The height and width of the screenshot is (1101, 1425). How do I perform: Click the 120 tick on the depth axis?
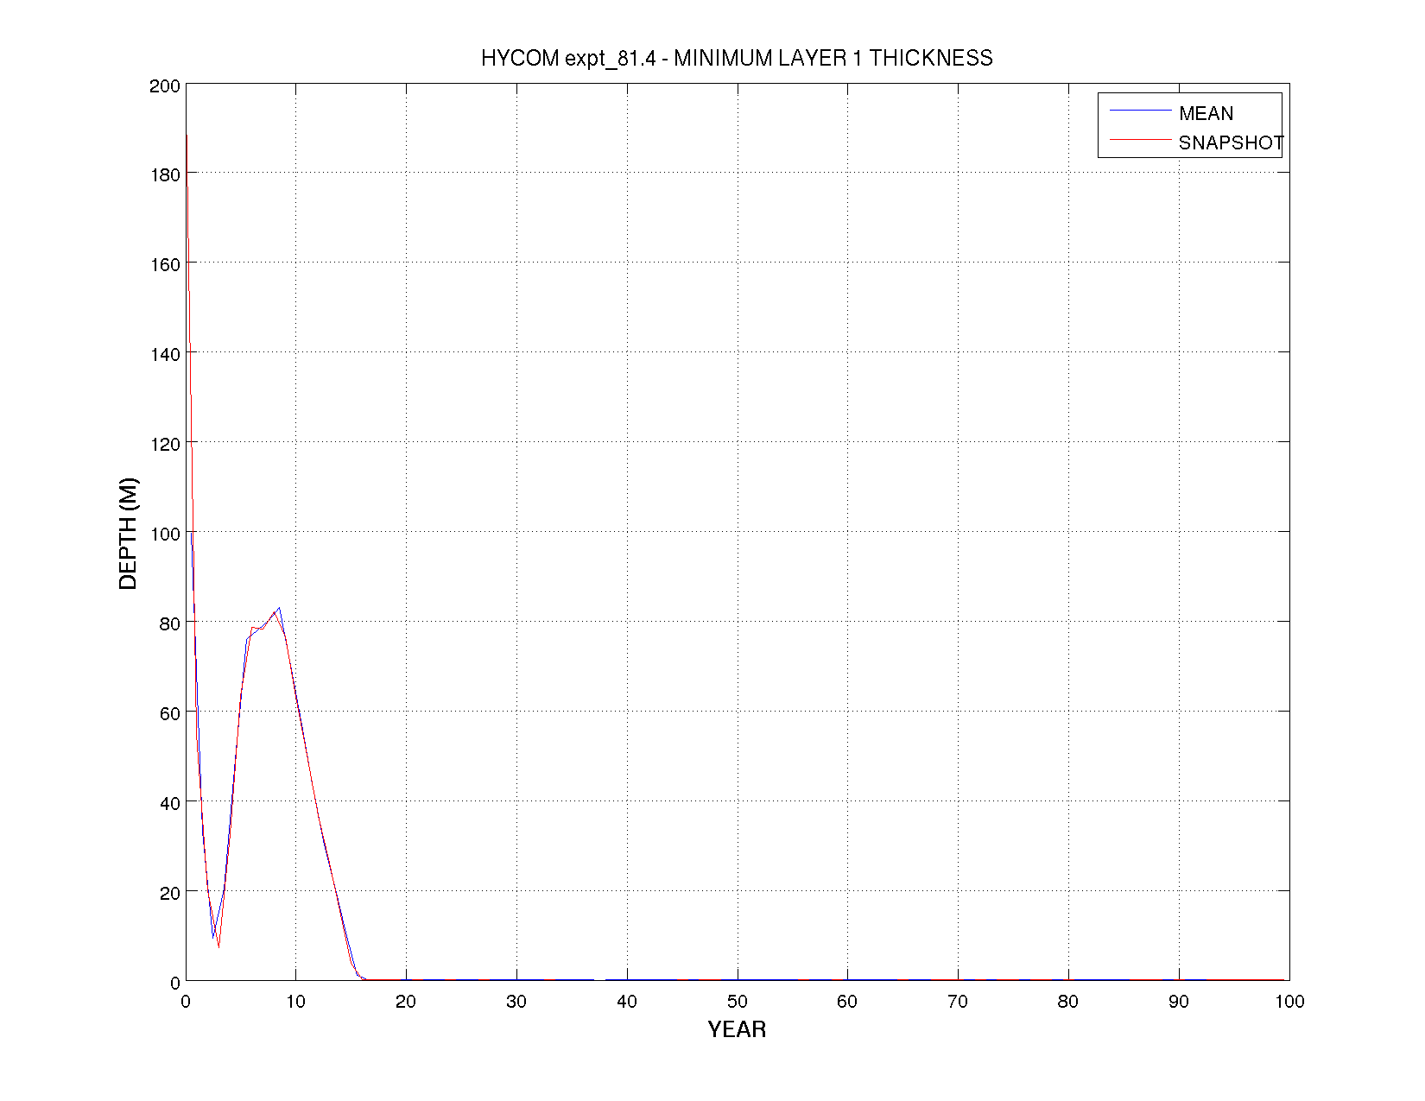click(165, 444)
